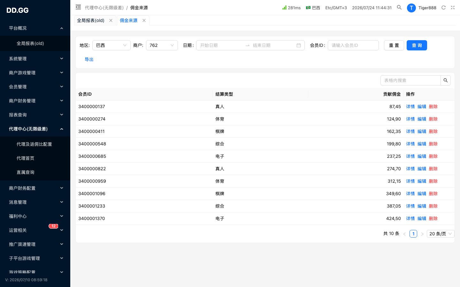Click the 导出 export link
The image size is (460, 287).
coord(89,59)
